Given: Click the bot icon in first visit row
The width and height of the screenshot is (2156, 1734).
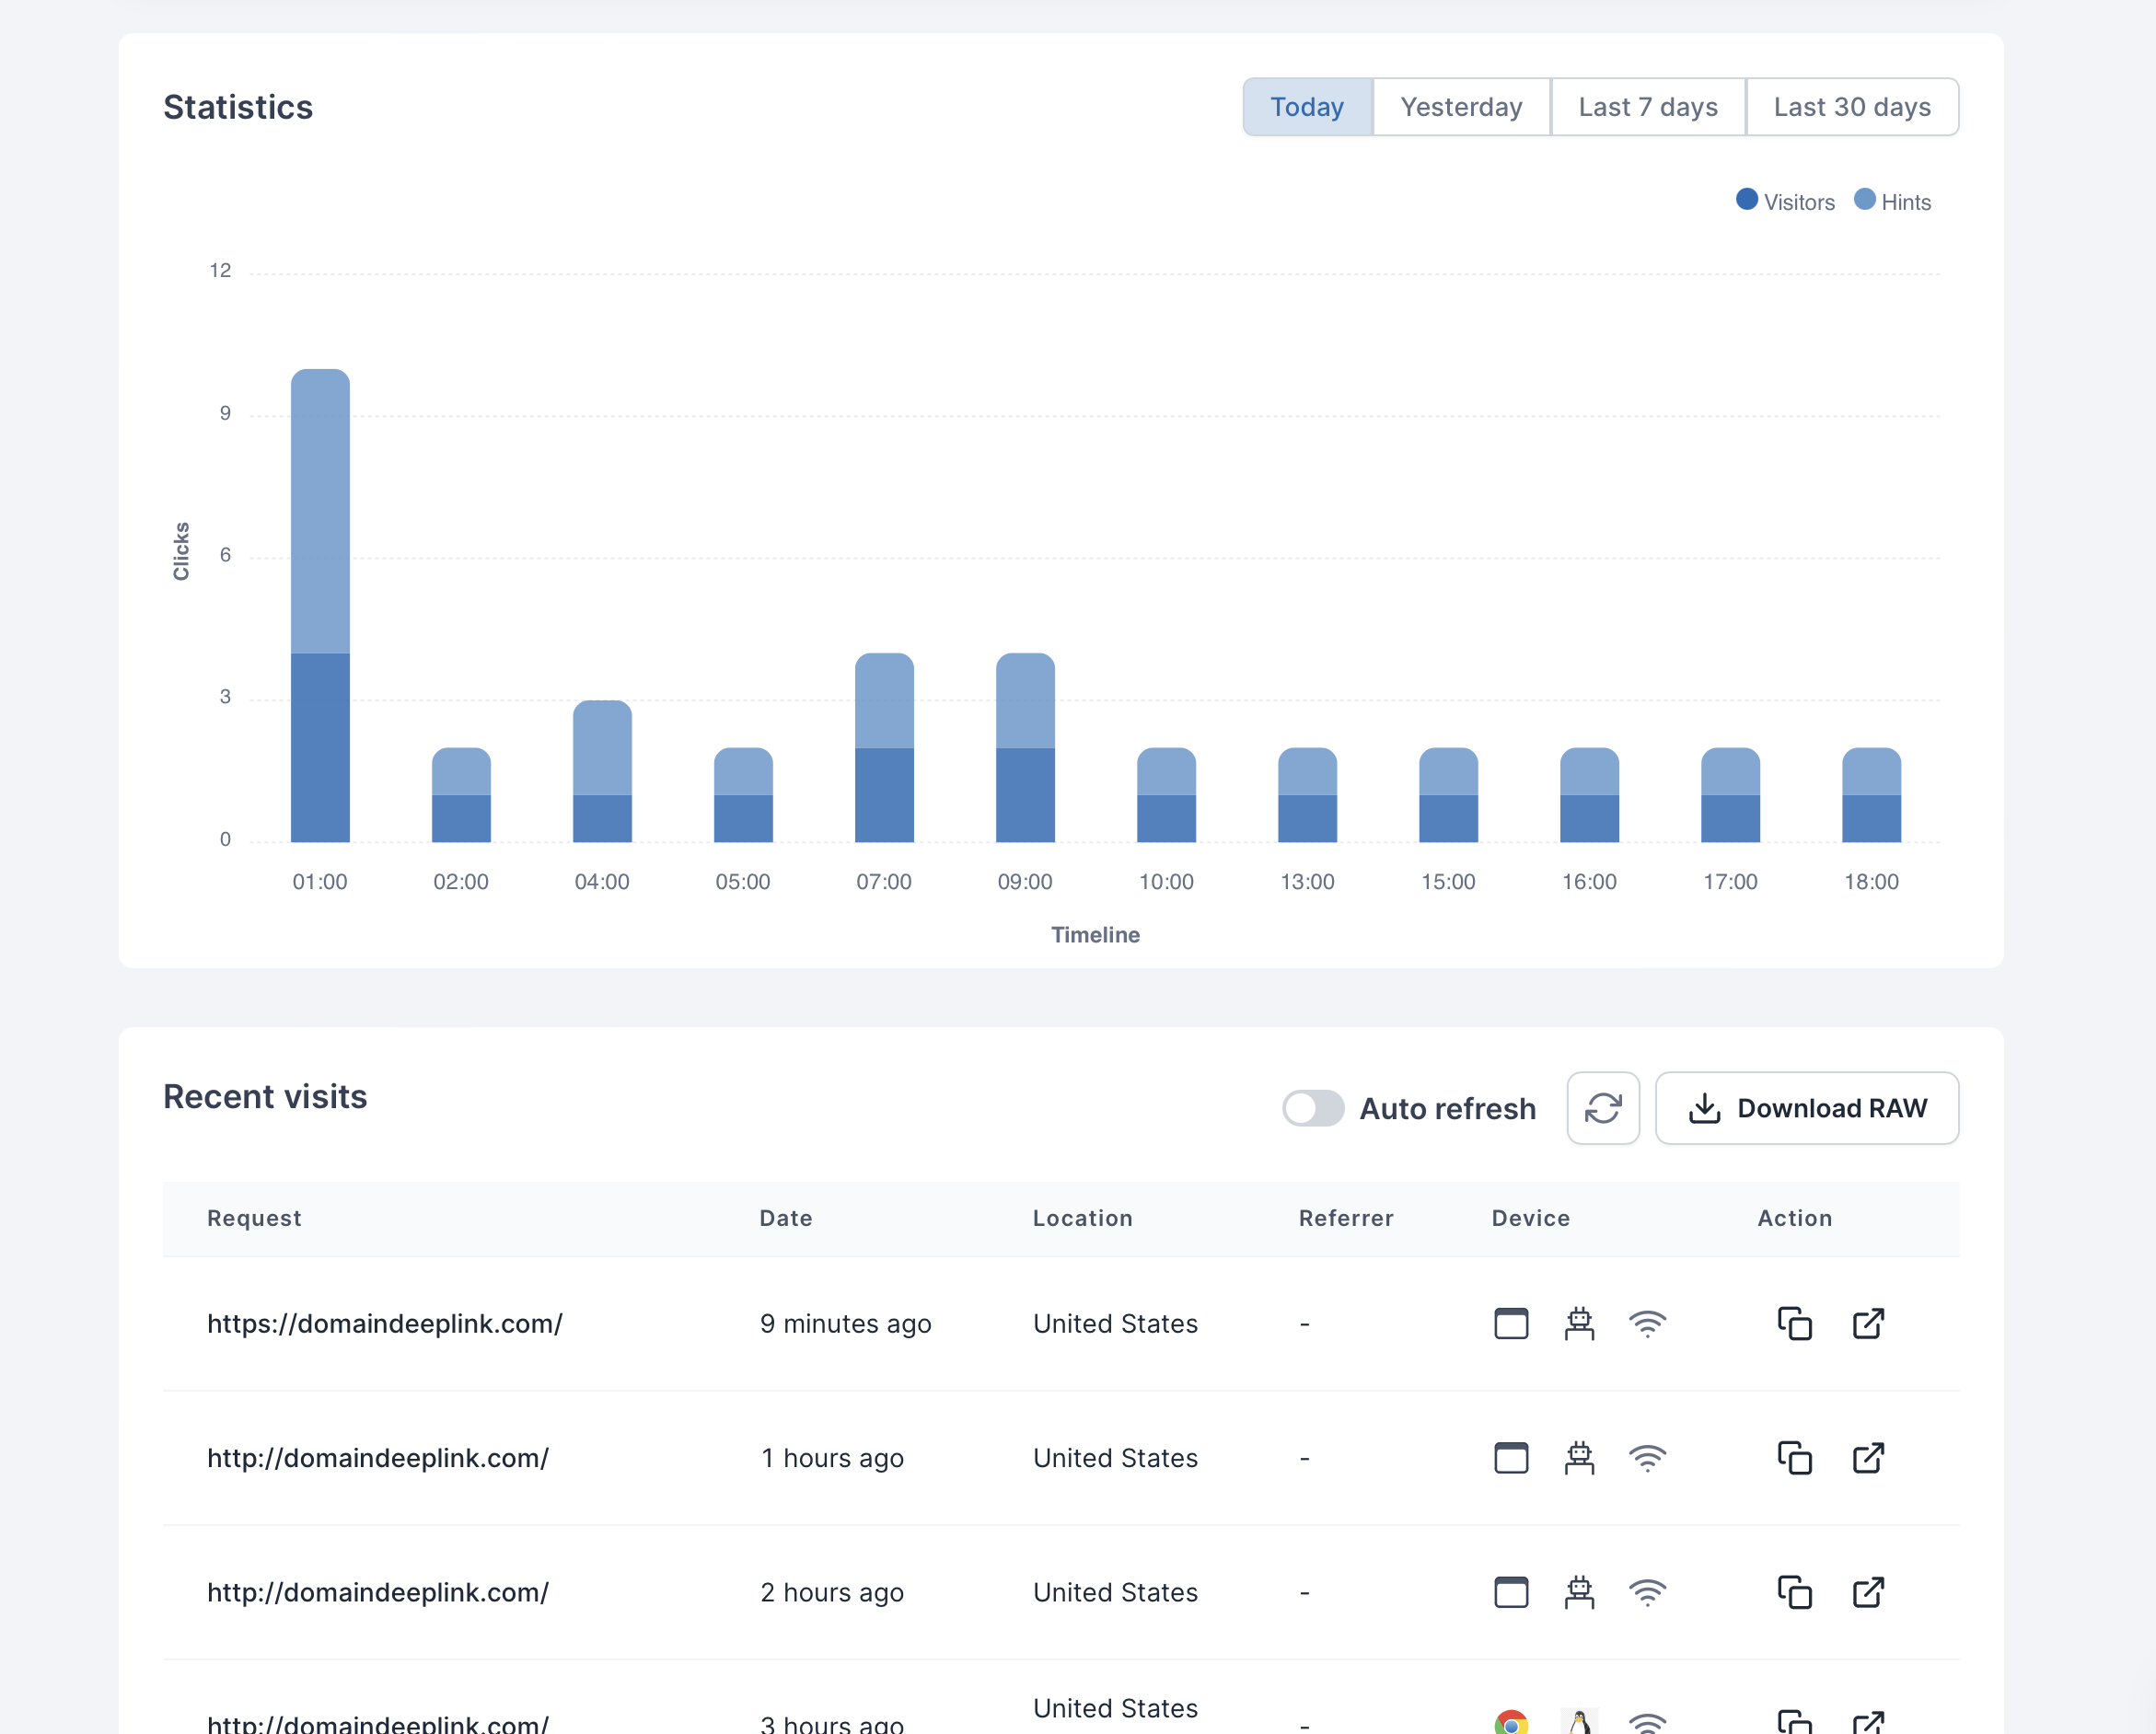Looking at the screenshot, I should pyautogui.click(x=1579, y=1323).
